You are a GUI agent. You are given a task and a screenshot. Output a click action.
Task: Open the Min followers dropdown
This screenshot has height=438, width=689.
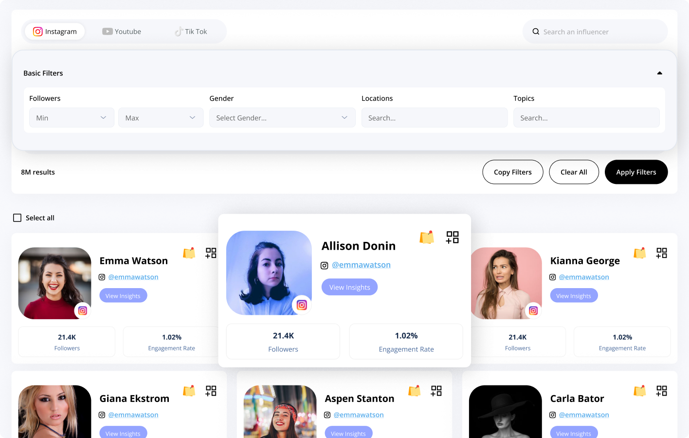pos(72,118)
